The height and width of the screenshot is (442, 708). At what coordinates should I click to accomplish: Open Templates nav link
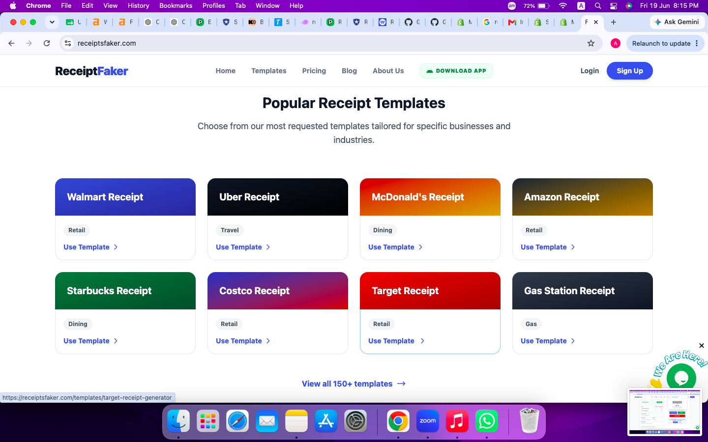(x=268, y=71)
